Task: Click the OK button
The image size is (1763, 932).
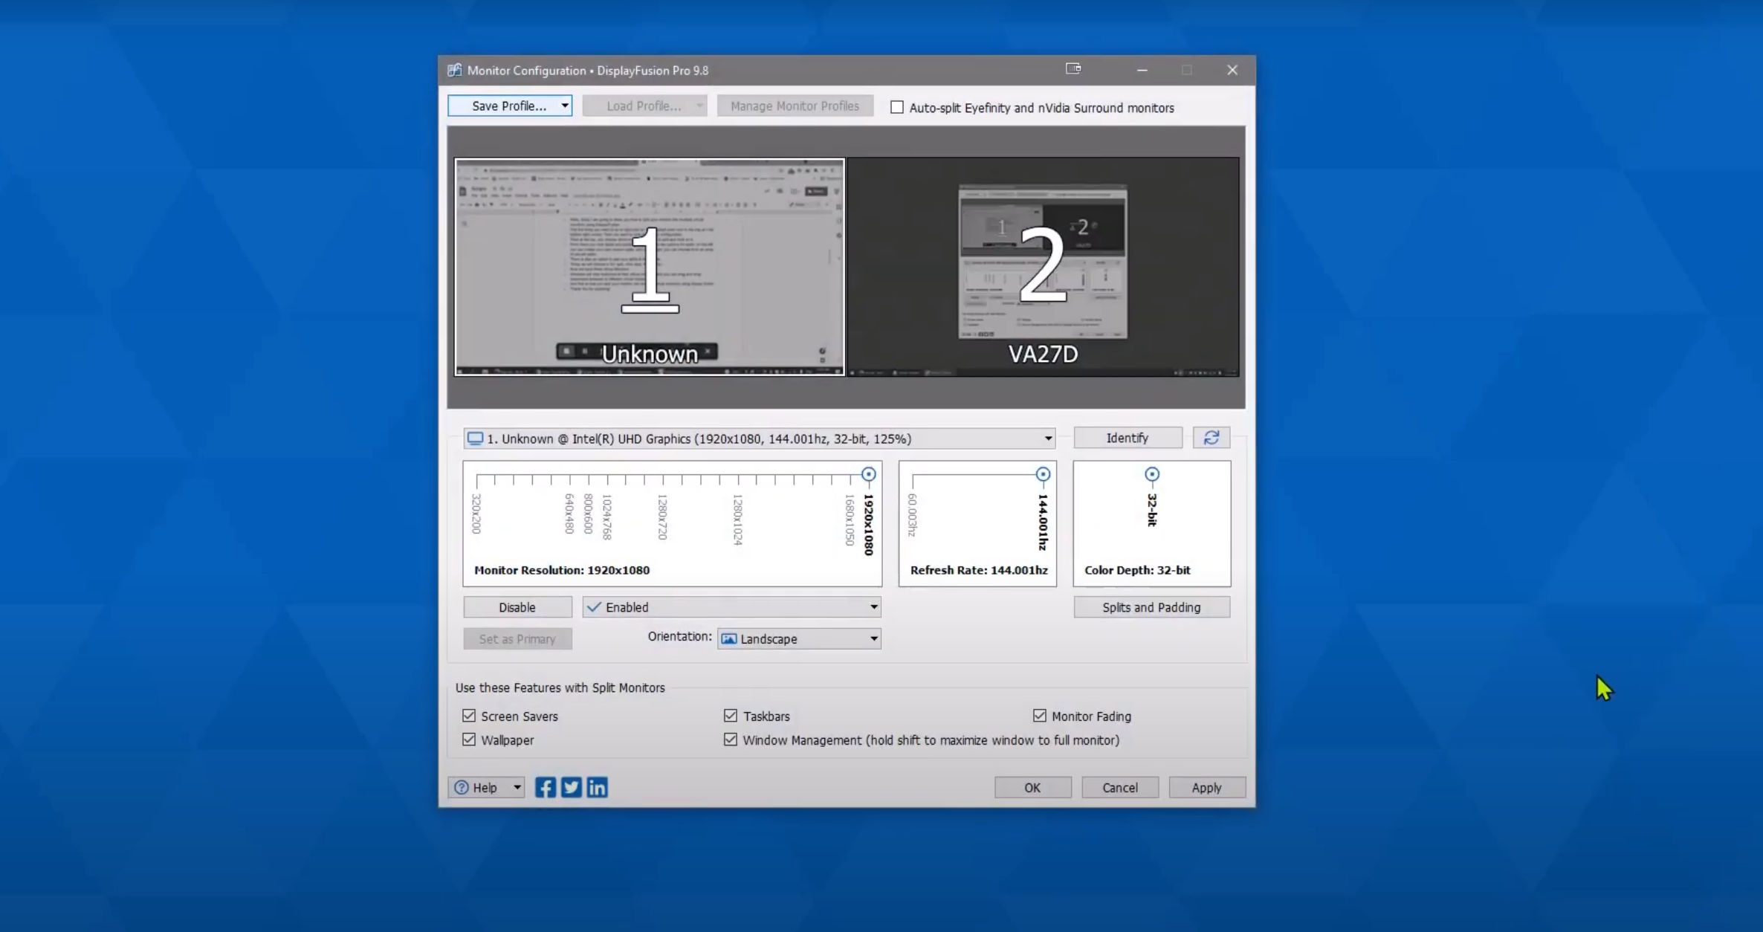Action: 1032,787
